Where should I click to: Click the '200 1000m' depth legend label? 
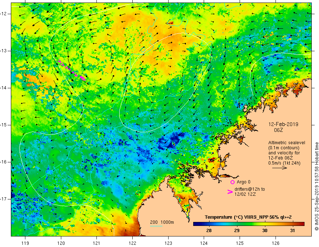[x=162, y=222]
